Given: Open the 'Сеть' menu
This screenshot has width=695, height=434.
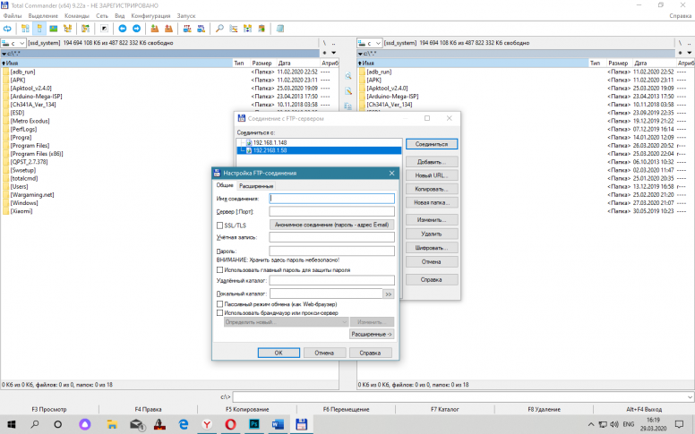Looking at the screenshot, I should click(x=102, y=15).
